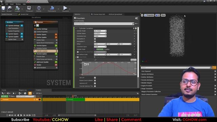Toggle timeline loop playback icon
The image size is (217, 122).
click(34, 115)
